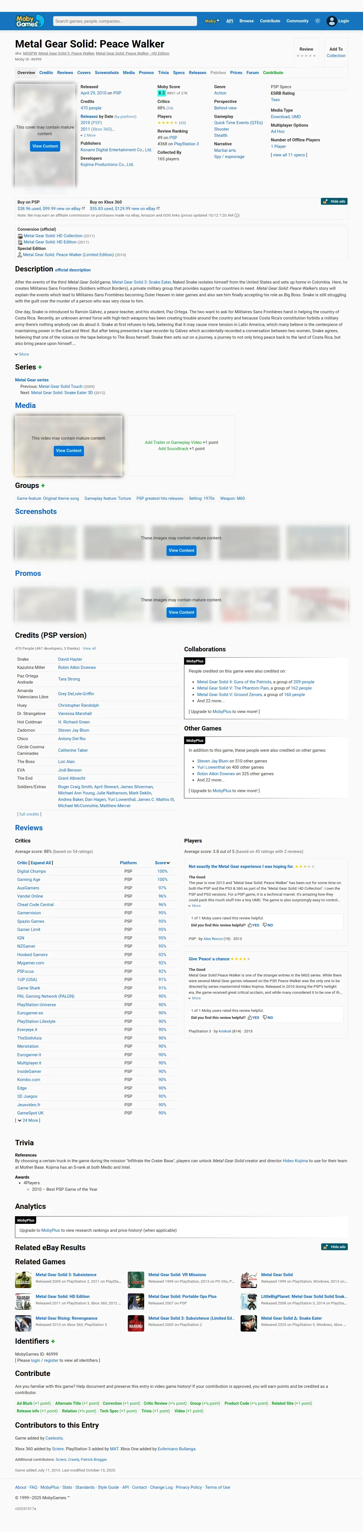
Task: Click thumbs-up YES on 'Give Peace a chance' review
Action: click(x=254, y=1017)
